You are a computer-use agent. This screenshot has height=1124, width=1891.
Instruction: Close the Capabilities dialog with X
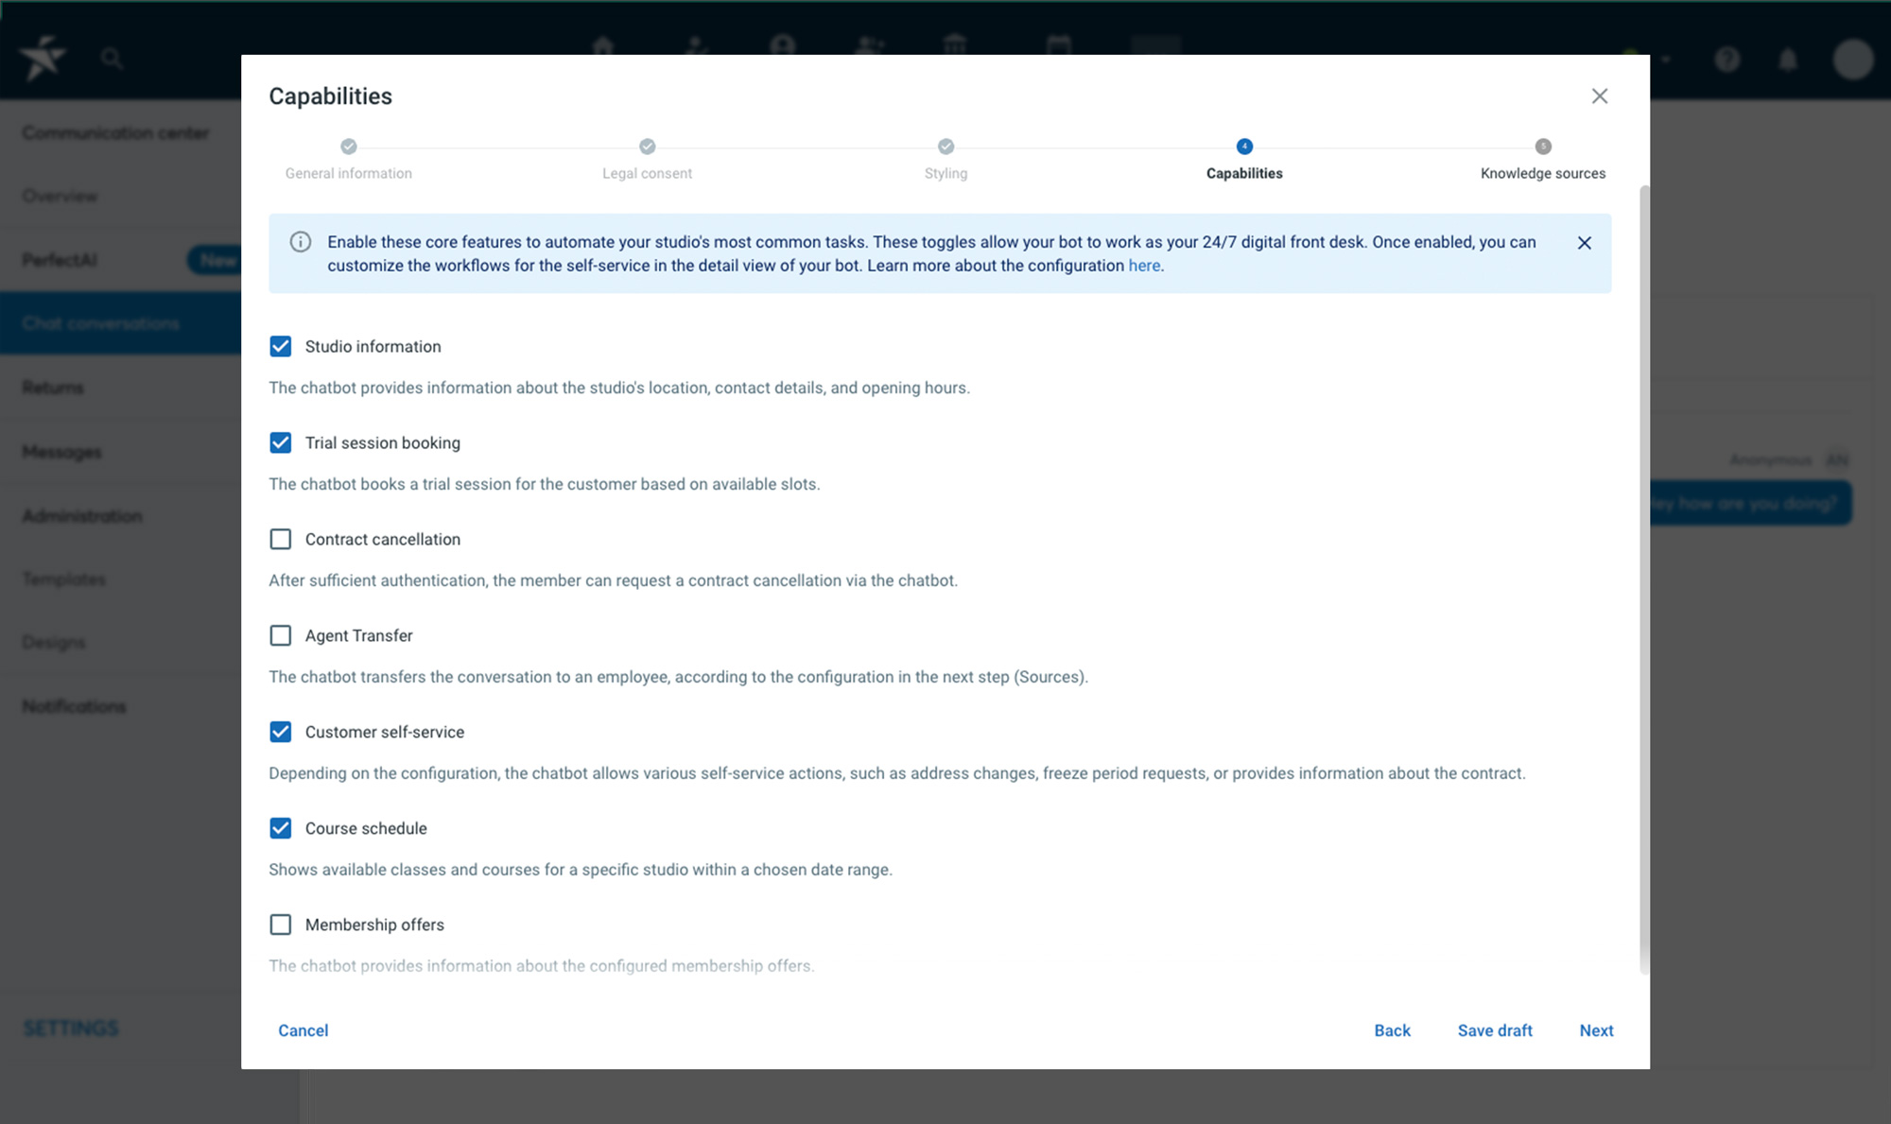coord(1600,96)
